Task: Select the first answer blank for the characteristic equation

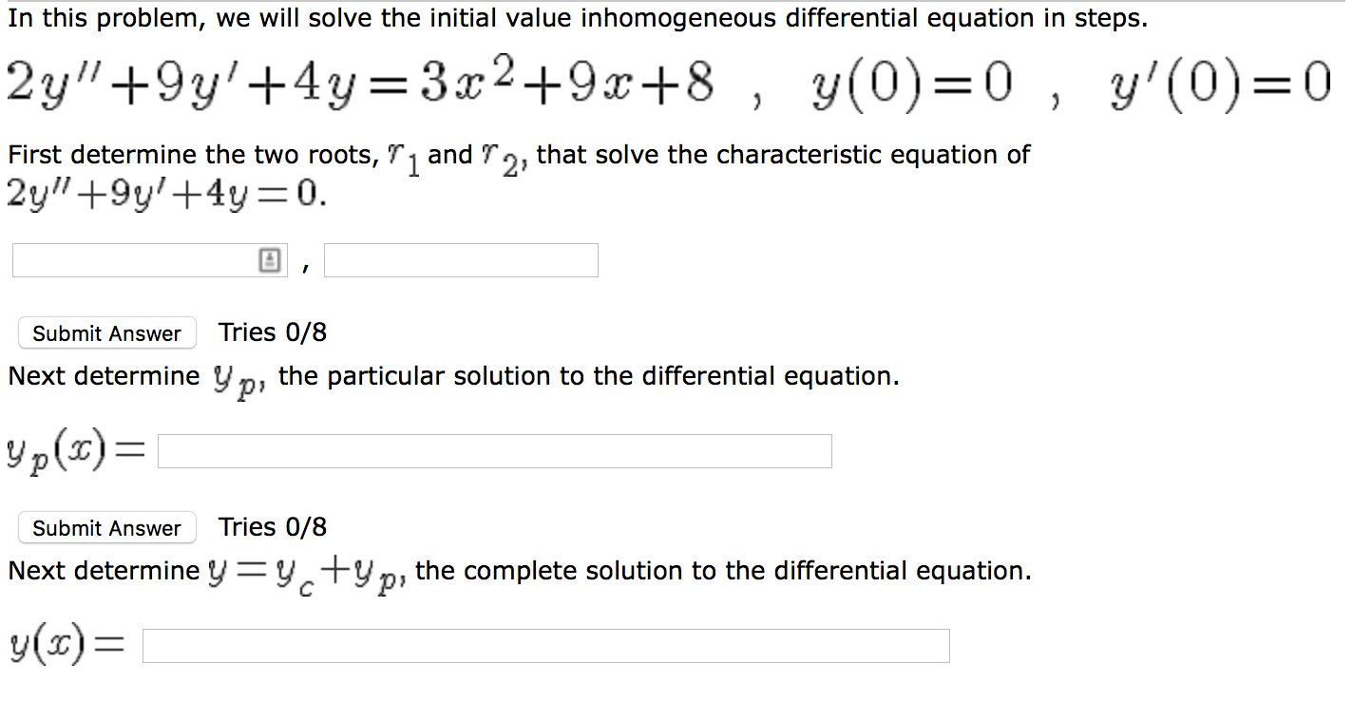Action: coord(138,258)
